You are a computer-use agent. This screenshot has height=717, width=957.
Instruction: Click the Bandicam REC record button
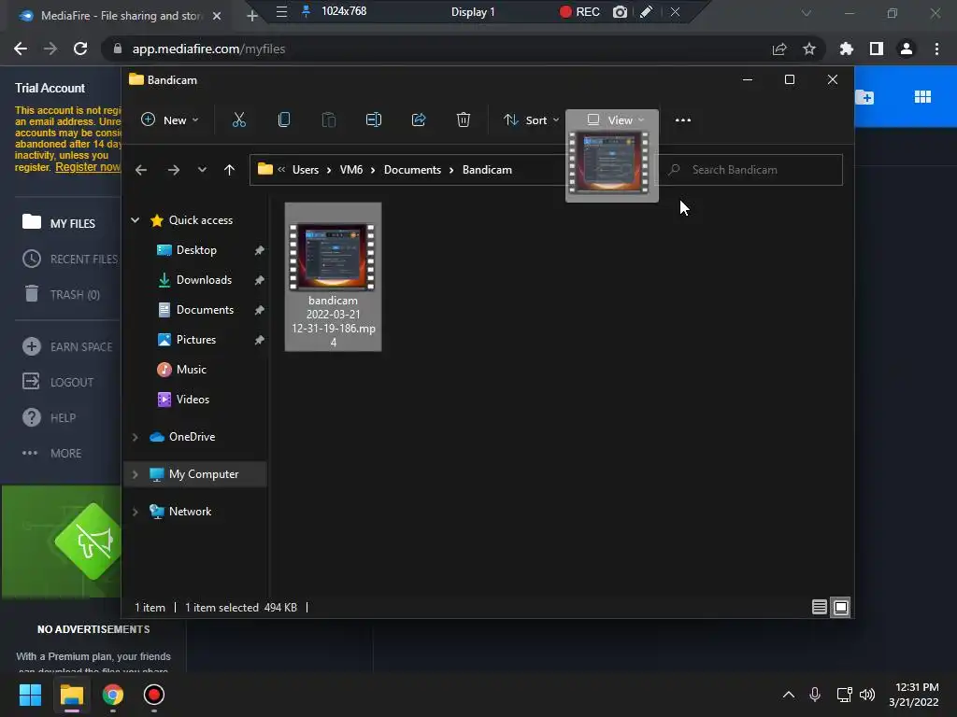[579, 11]
